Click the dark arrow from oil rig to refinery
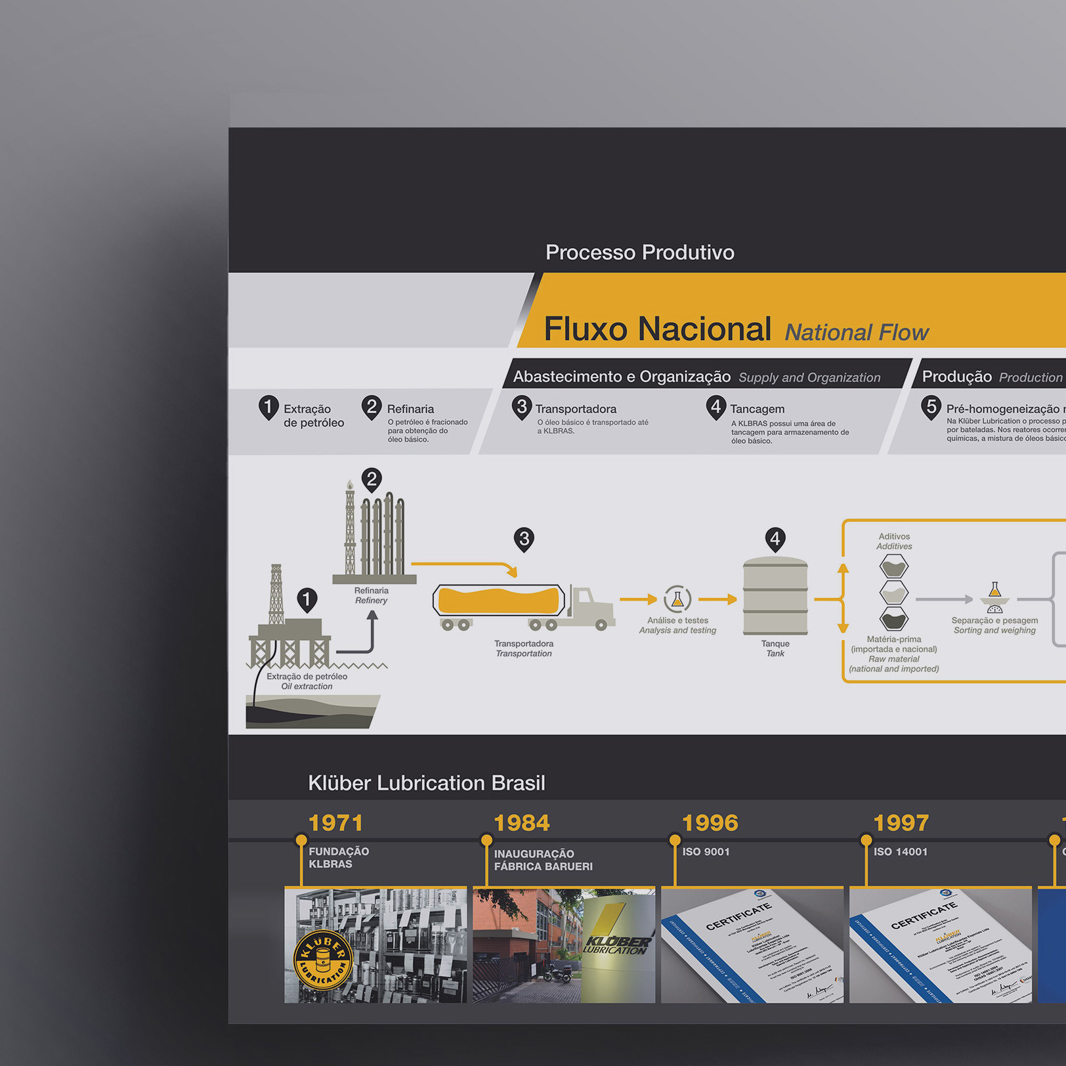 (357, 631)
